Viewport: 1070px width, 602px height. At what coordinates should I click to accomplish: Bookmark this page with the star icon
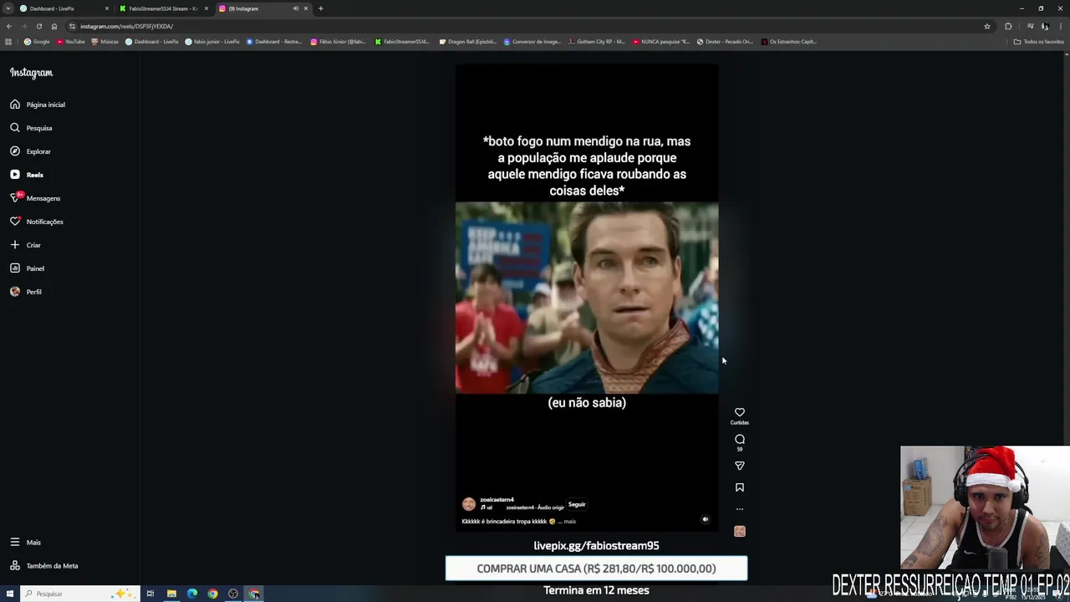coord(987,26)
